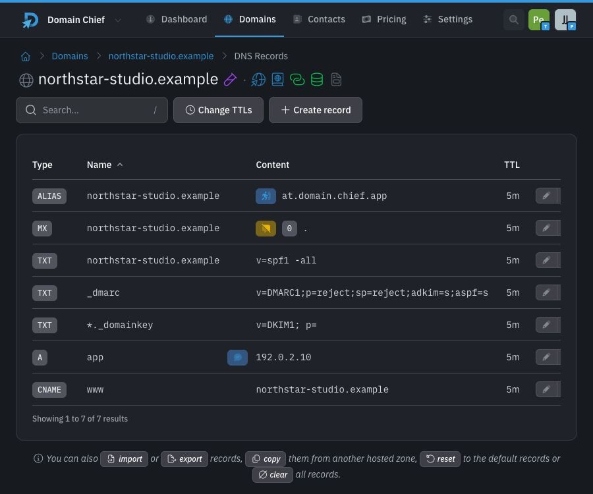Go to the Pricing tab
593x494 pixels.
384,19
